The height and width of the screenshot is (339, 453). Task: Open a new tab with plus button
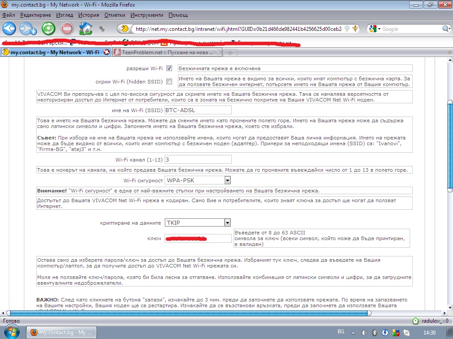(x=230, y=53)
